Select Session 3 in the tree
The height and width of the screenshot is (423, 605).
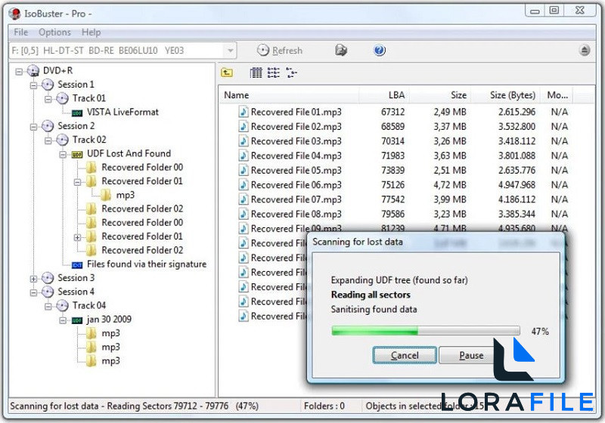click(76, 278)
